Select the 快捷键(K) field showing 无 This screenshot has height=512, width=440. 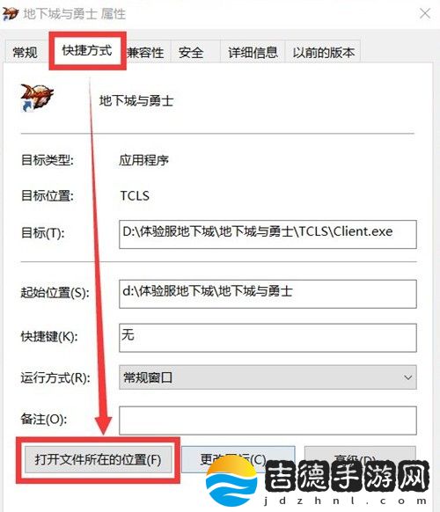tap(268, 338)
